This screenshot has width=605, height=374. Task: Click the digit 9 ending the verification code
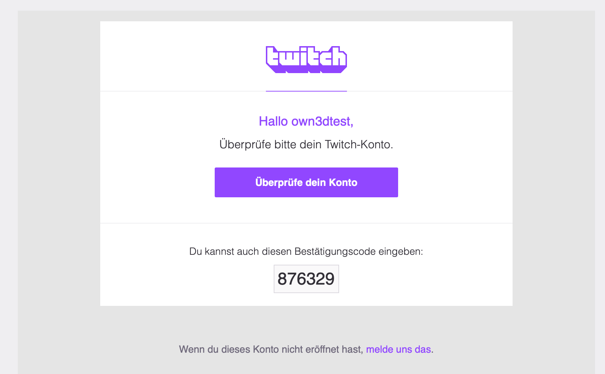330,279
